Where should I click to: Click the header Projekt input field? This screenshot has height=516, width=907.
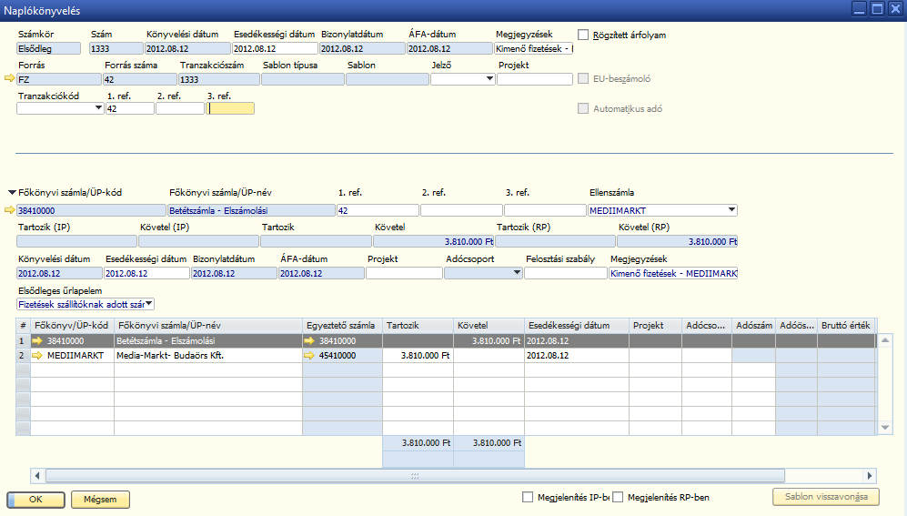click(x=535, y=78)
